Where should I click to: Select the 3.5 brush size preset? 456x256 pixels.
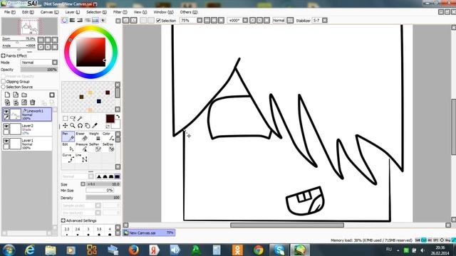point(99,231)
